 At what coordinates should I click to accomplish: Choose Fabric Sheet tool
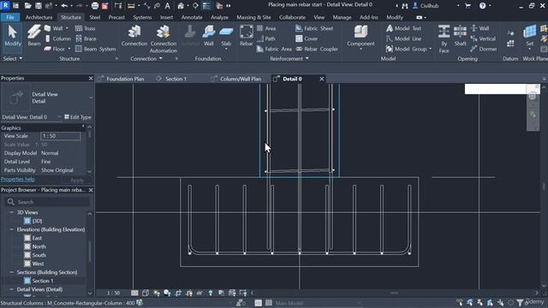tap(314, 28)
